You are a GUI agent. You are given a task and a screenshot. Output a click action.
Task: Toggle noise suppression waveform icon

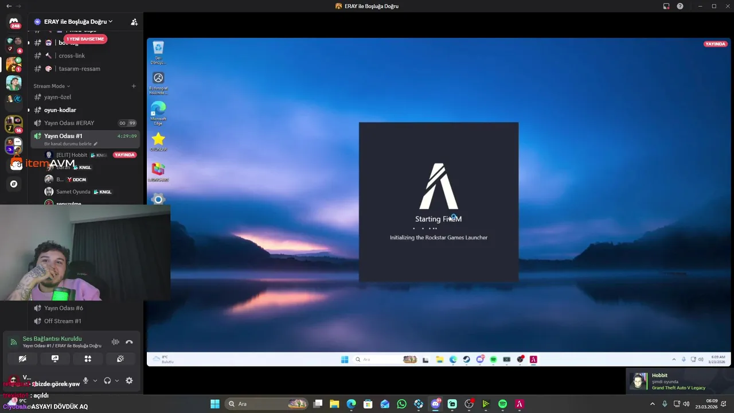(x=115, y=342)
